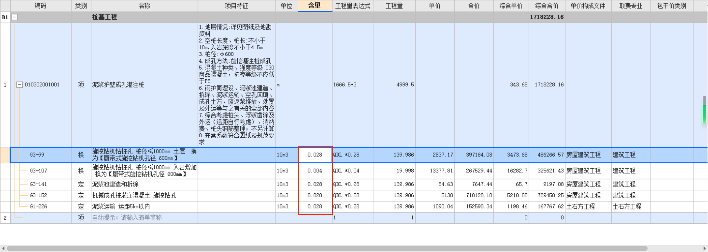
Task: Click 含量 cell in 泥浆池建造和拆除 row
Action: pyautogui.click(x=315, y=184)
